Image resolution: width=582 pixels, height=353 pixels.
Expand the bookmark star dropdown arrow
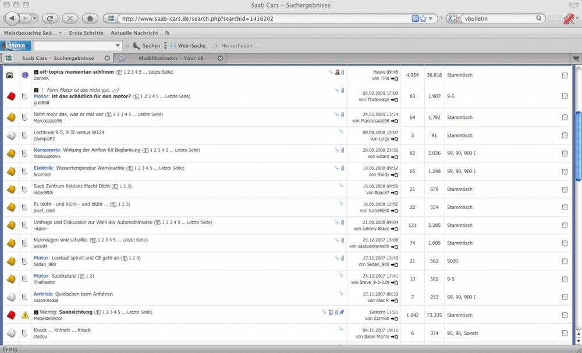click(431, 19)
